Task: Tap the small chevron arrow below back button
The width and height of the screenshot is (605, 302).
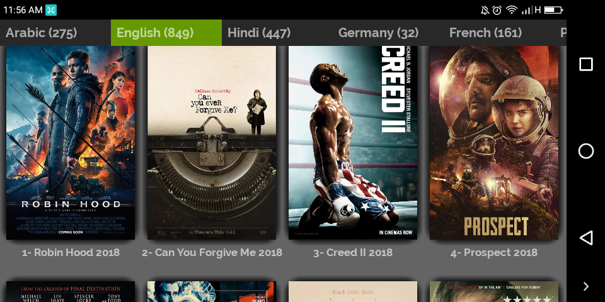Action: click(x=586, y=286)
